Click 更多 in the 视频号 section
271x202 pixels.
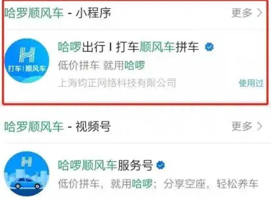pyautogui.click(x=242, y=126)
